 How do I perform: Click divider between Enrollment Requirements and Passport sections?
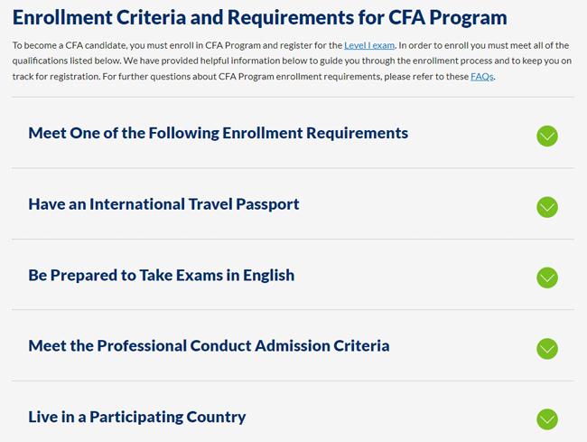coord(293,168)
